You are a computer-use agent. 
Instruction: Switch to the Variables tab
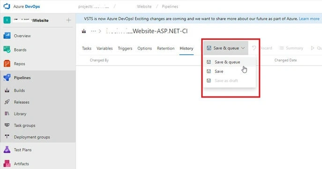coord(105,48)
